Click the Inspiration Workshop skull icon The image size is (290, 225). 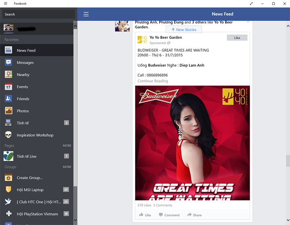pos(8,135)
